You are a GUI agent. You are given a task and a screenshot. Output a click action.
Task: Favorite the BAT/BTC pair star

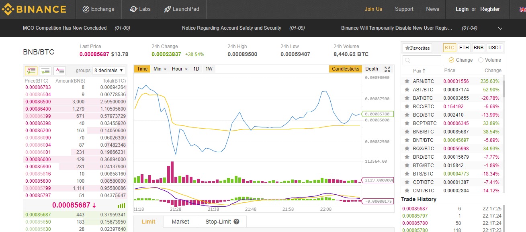click(x=406, y=98)
